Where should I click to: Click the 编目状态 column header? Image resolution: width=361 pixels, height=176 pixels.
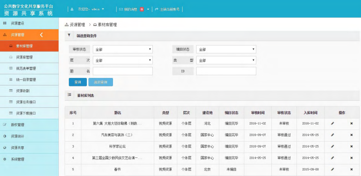232,113
